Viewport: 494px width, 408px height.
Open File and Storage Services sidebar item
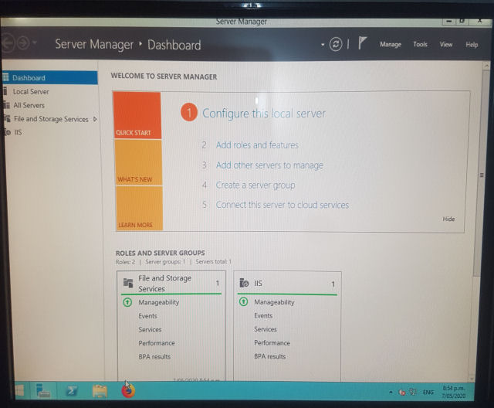[51, 119]
